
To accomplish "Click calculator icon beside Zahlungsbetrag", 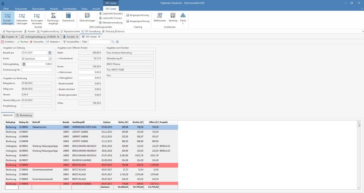I will (x=24, y=64).
